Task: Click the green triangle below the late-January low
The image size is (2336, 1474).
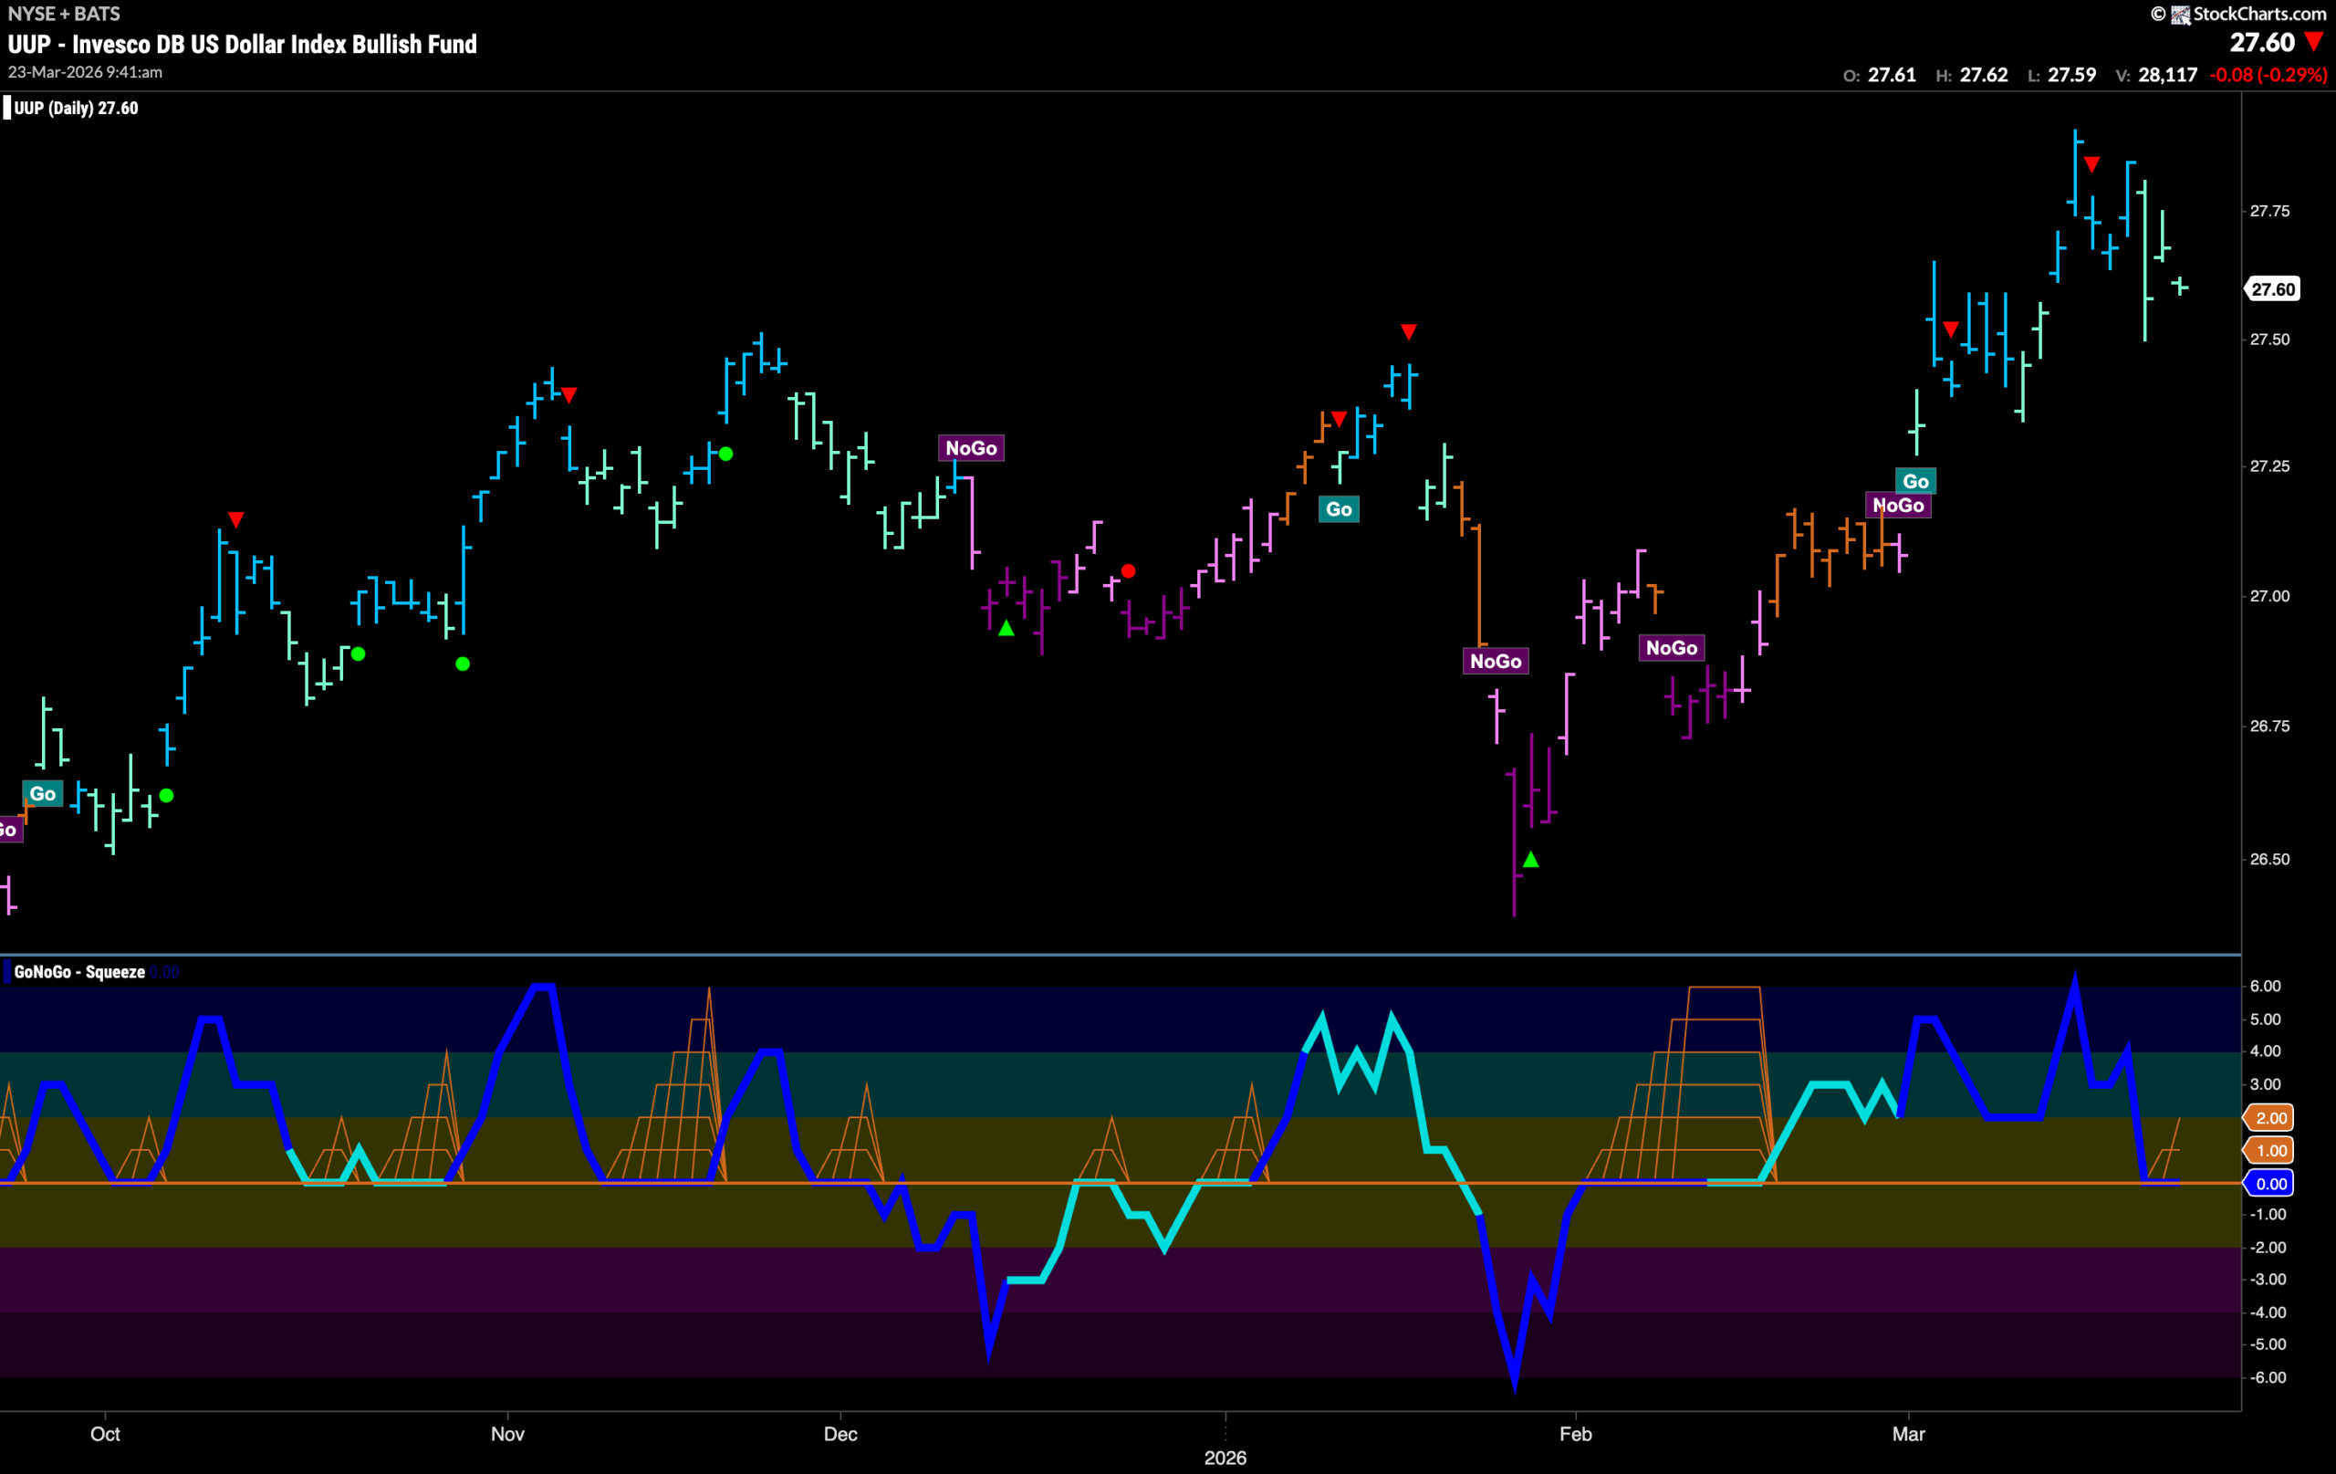Action: click(x=1531, y=860)
